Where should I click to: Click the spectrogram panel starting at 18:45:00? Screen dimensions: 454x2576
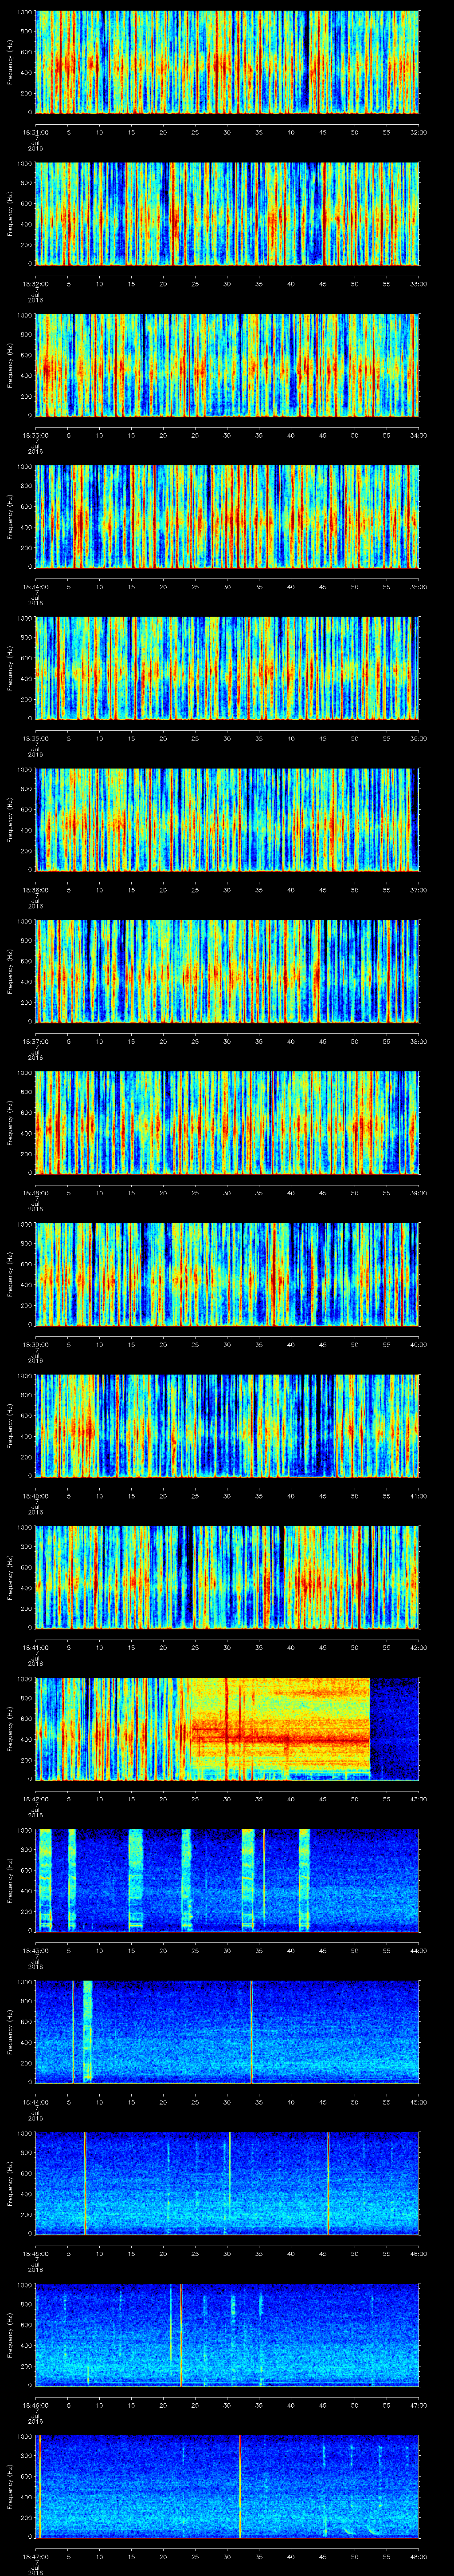[227, 2183]
